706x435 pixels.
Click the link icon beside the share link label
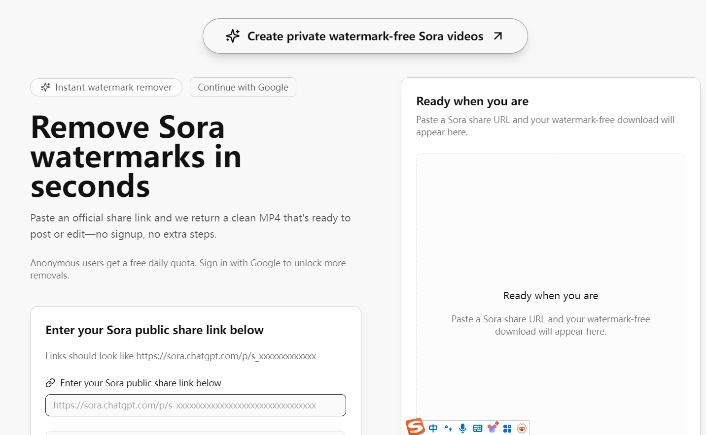click(50, 383)
